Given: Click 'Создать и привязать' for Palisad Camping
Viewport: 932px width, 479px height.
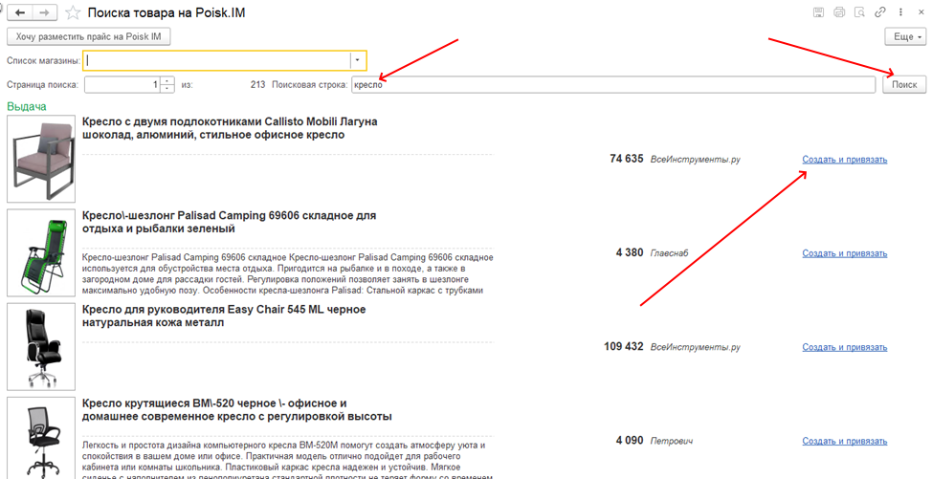Looking at the screenshot, I should 844,253.
